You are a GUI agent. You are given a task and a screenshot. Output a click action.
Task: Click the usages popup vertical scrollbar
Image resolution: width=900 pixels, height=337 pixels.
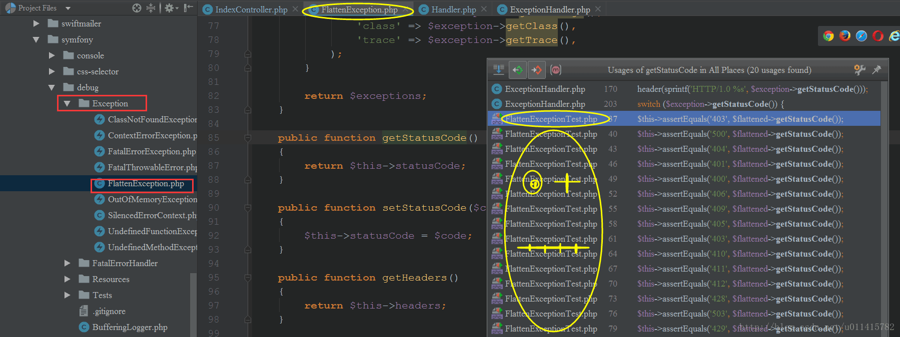coord(884,209)
